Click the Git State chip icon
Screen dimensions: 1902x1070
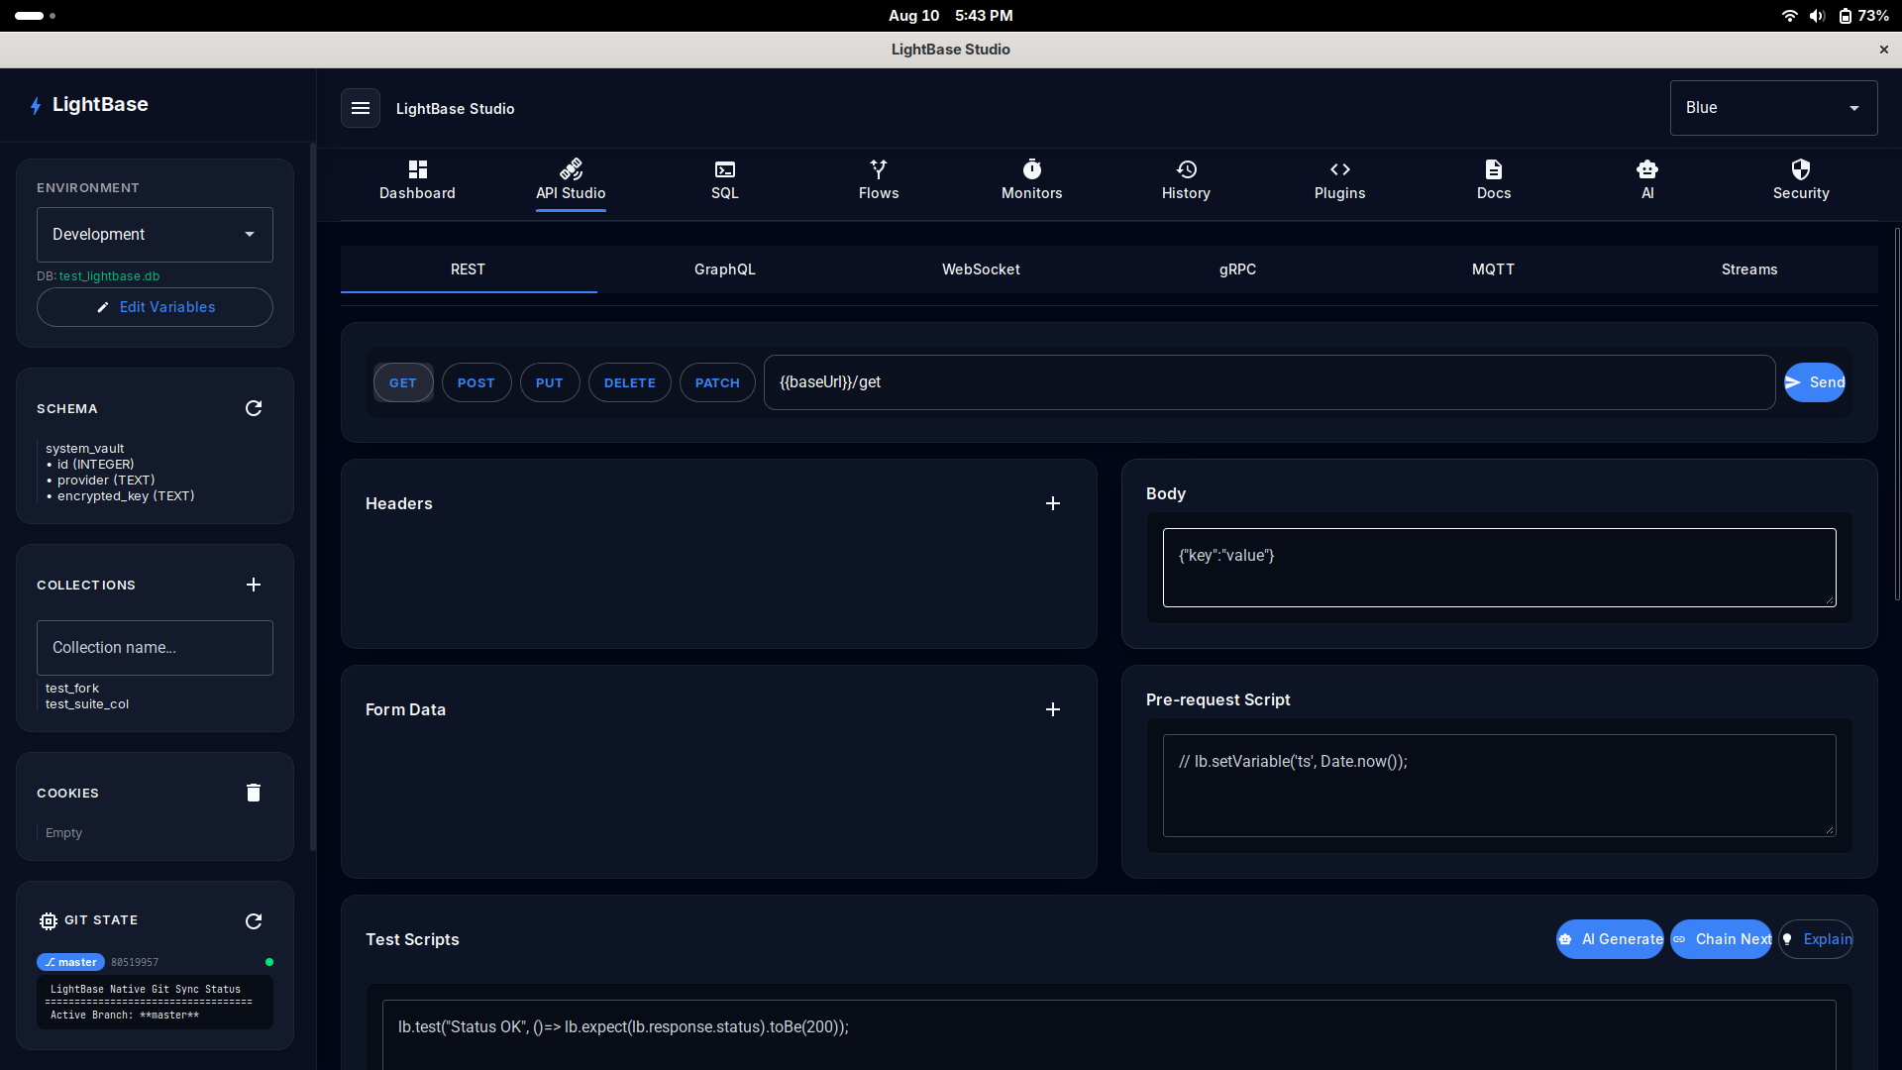coord(48,921)
